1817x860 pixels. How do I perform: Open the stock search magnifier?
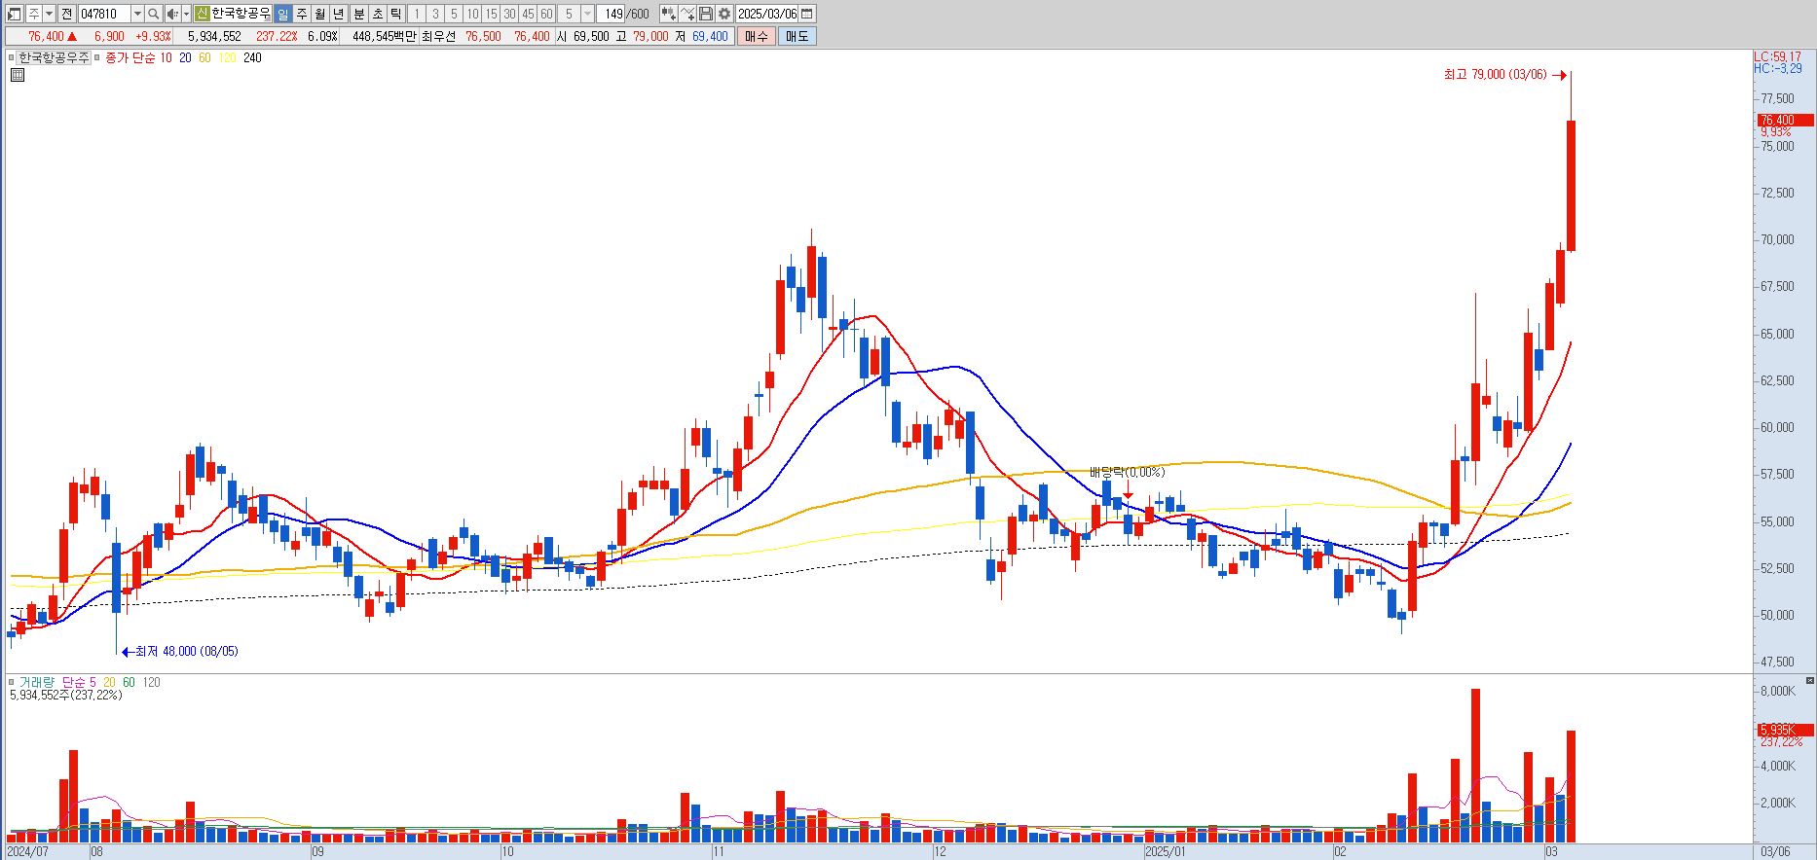(x=153, y=14)
